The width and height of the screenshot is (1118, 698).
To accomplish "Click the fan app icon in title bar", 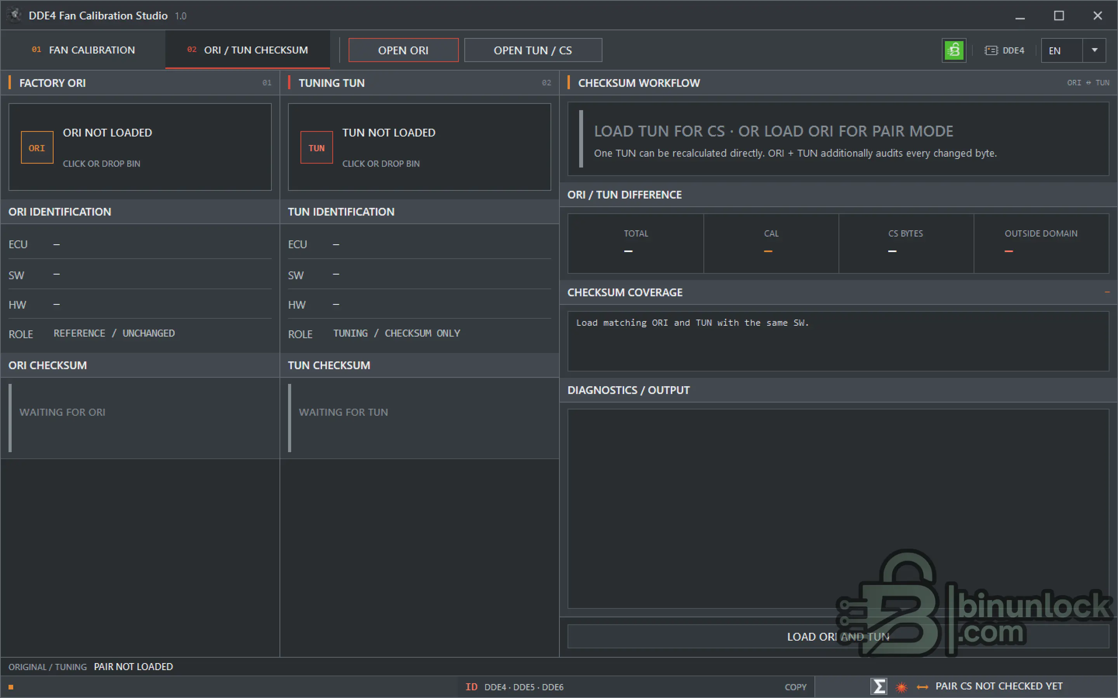I will [15, 15].
